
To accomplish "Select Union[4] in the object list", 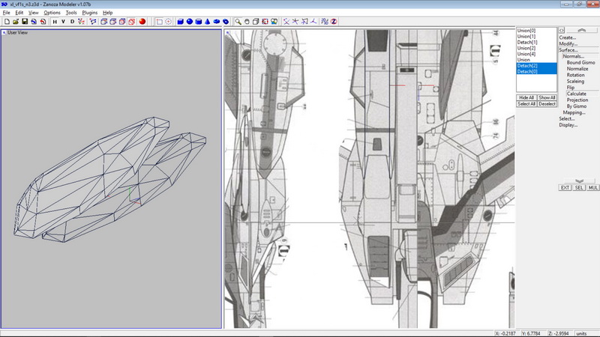I will click(x=526, y=54).
